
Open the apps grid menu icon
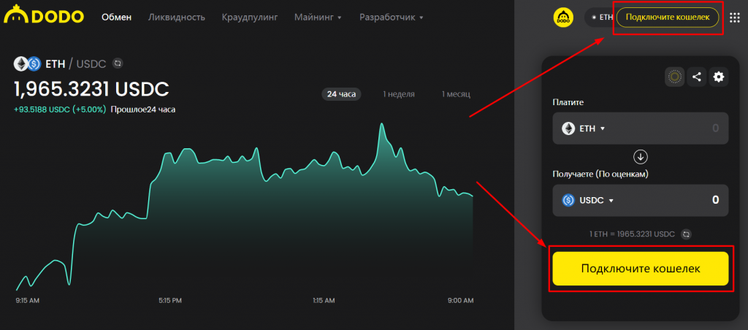[735, 18]
